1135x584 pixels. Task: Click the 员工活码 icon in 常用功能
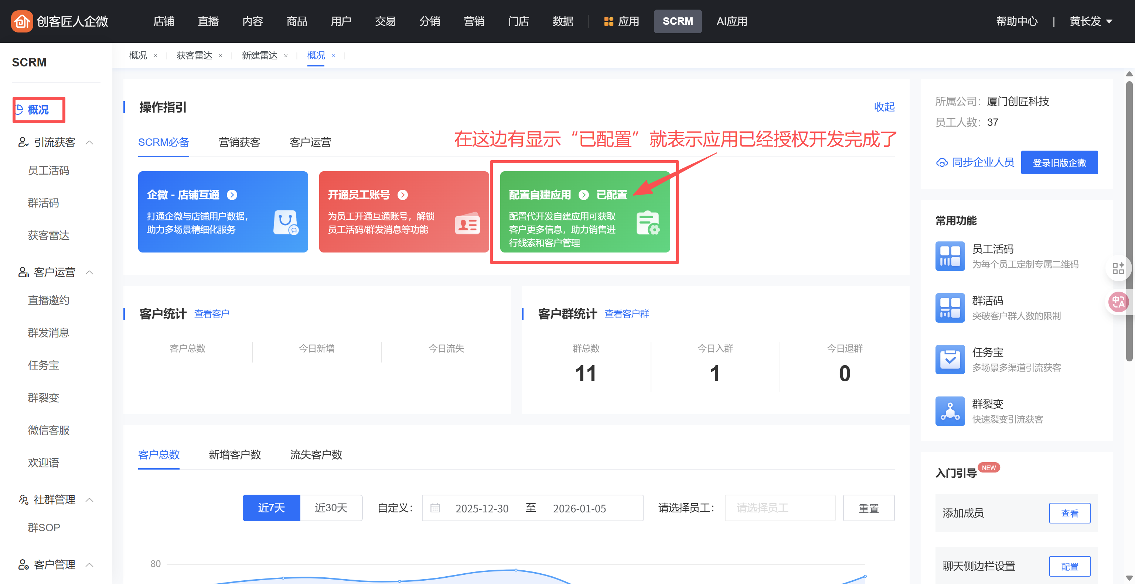(x=950, y=256)
